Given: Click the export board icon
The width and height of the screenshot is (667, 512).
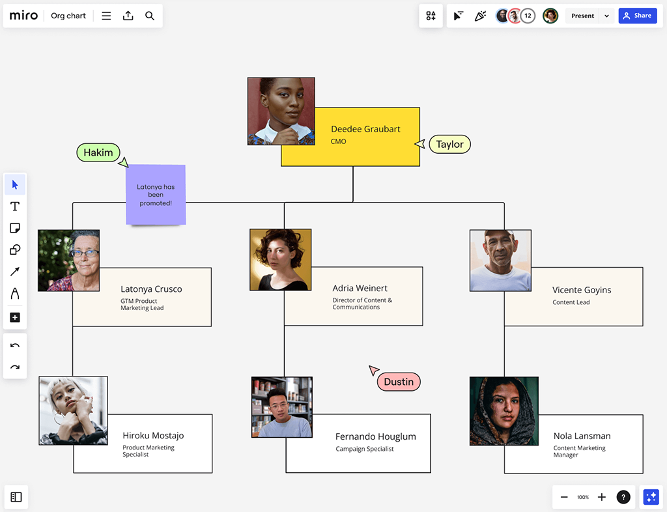Looking at the screenshot, I should pos(128,16).
